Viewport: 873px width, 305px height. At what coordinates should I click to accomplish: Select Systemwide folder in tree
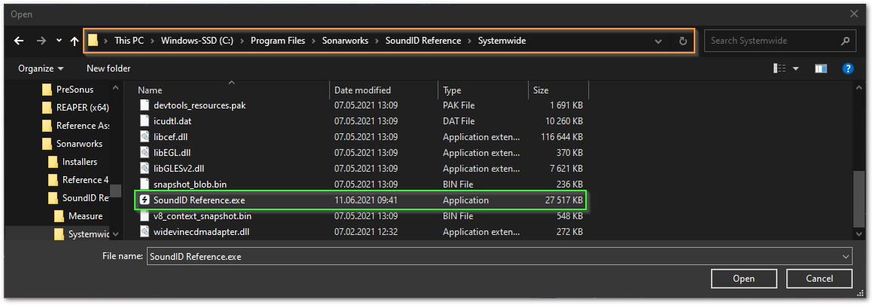pos(82,234)
